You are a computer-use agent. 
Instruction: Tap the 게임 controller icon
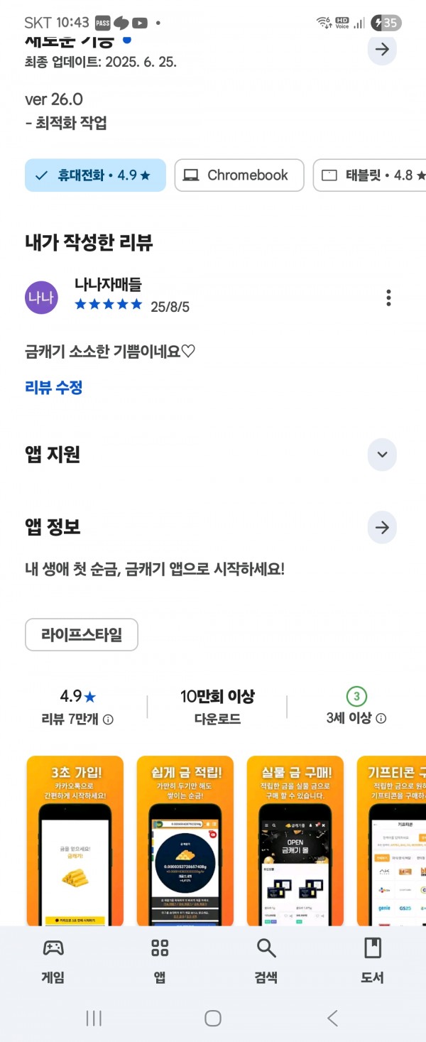(53, 948)
